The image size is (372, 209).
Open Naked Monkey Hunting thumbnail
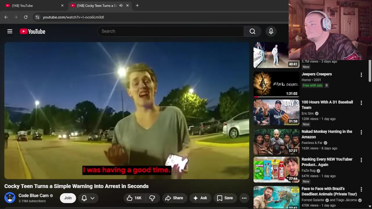276,142
